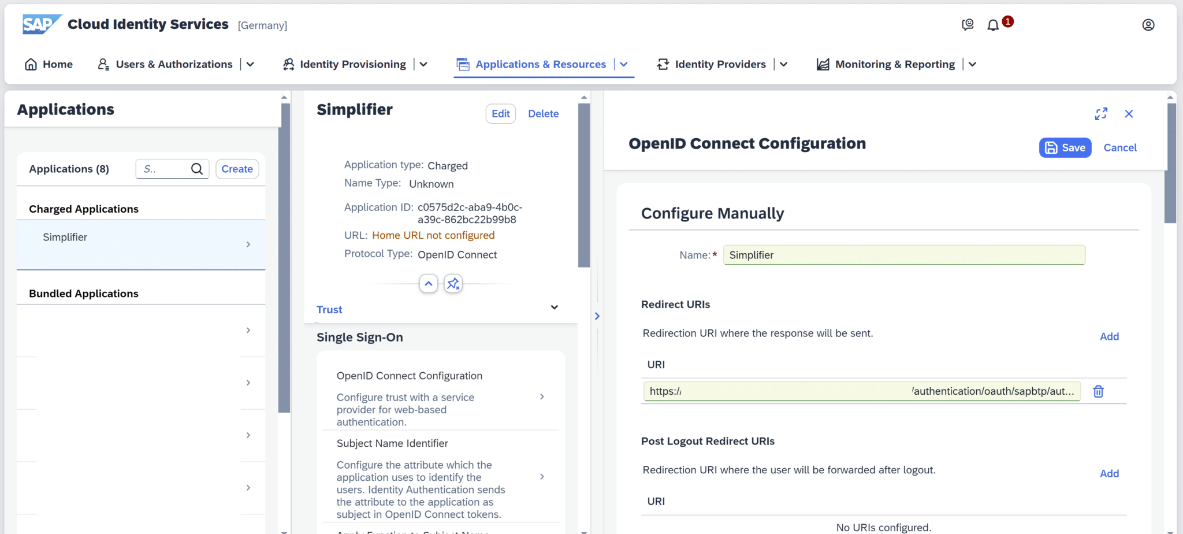Add a Post Logout Redirect URI
The image size is (1183, 534).
pos(1109,473)
